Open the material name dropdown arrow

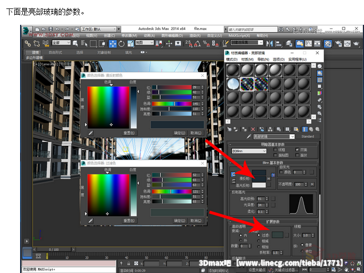click(x=292, y=136)
